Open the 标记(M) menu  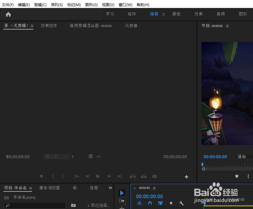74,5
